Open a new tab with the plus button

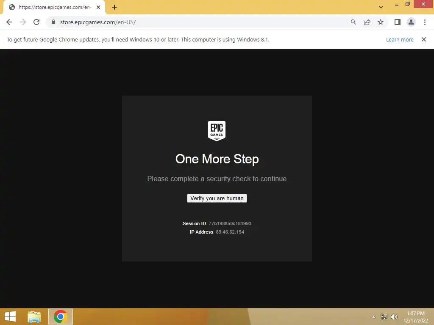(x=114, y=8)
